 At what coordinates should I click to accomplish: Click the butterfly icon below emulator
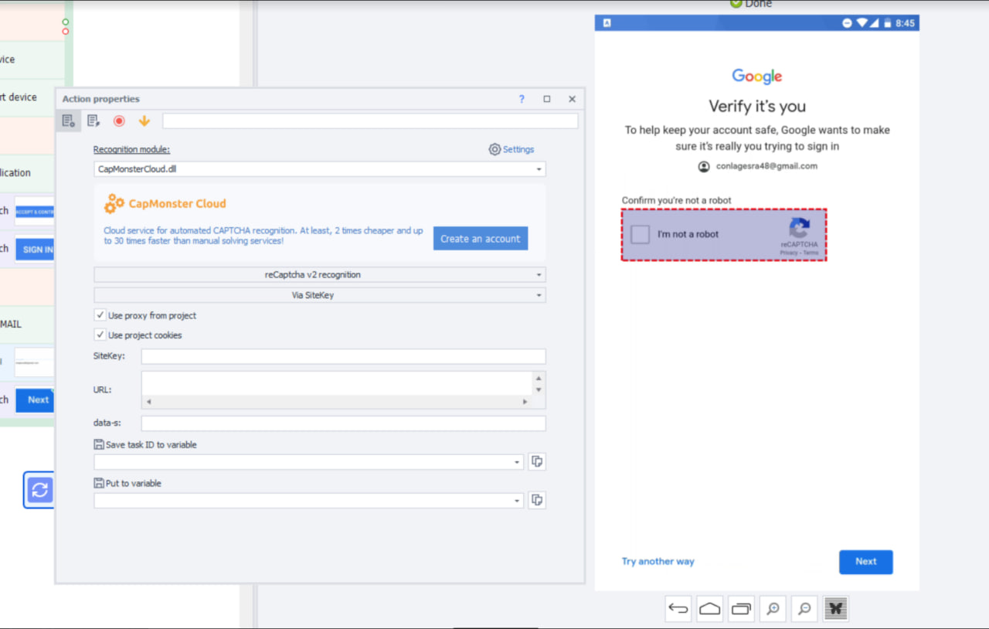point(836,609)
